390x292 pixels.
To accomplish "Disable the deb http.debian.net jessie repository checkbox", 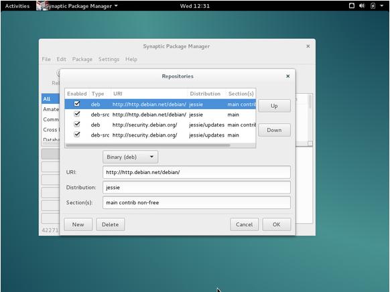I will coord(77,104).
